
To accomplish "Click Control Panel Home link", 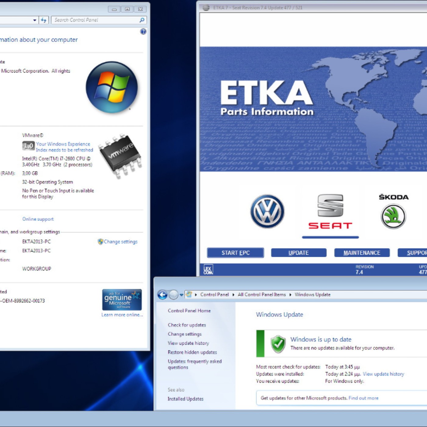I will (x=189, y=310).
